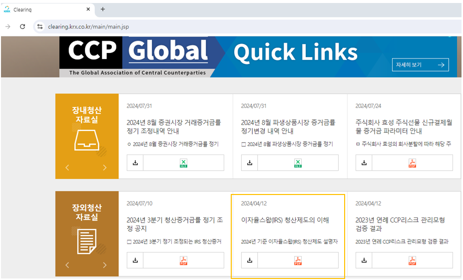Open 장외청산 자료실 section
This screenshot has width=463, height=280.
[x=87, y=212]
